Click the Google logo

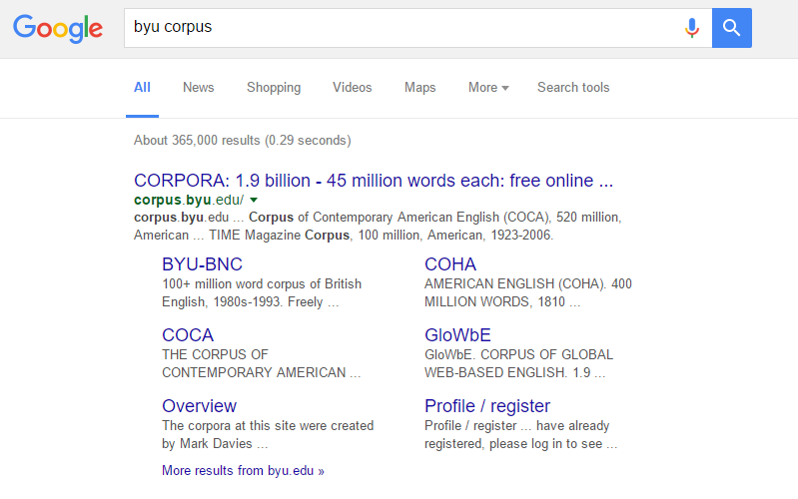(x=58, y=29)
